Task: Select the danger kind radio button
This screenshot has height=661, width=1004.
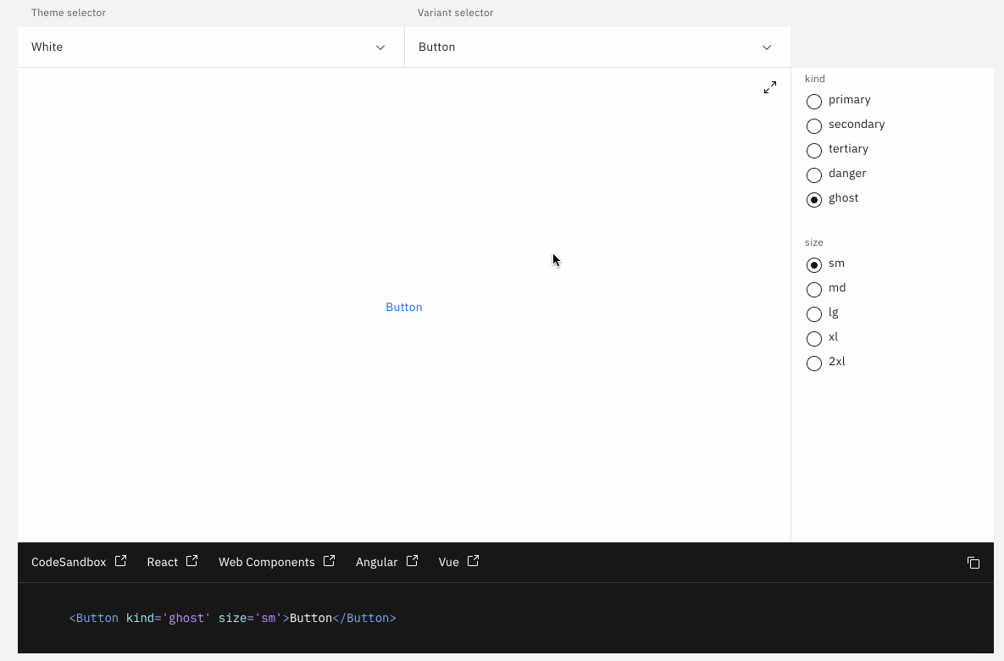Action: (x=813, y=175)
